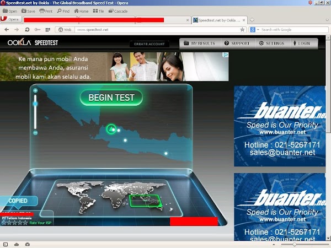Click the PT Telkom Indonesia label
Screen dimensions: 331x248
tap(17, 218)
